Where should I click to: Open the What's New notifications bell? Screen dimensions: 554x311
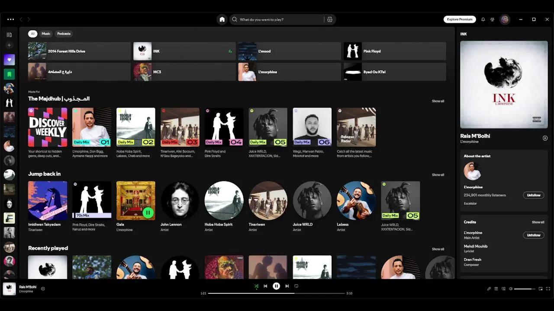[483, 19]
